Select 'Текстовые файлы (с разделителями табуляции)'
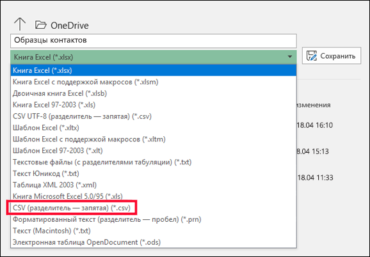 click(154, 162)
